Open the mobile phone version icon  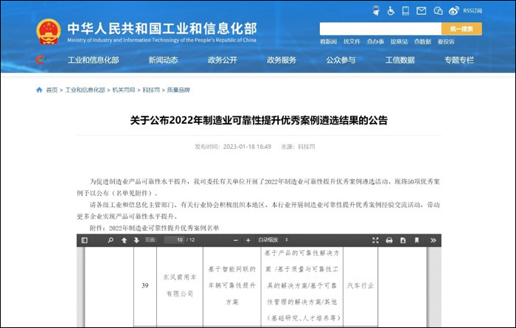point(405,11)
